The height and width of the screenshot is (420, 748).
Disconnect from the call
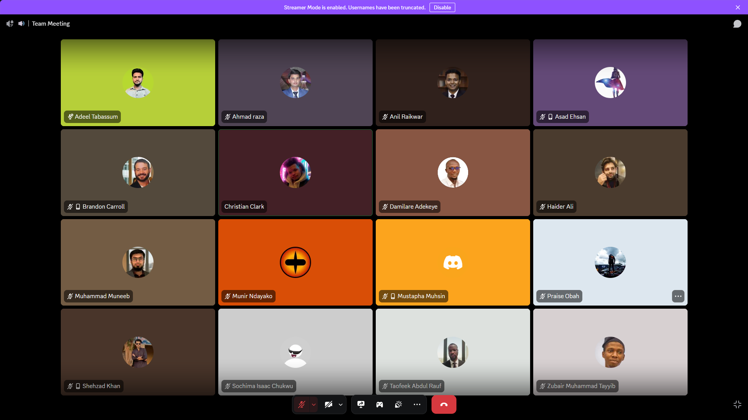point(444,404)
